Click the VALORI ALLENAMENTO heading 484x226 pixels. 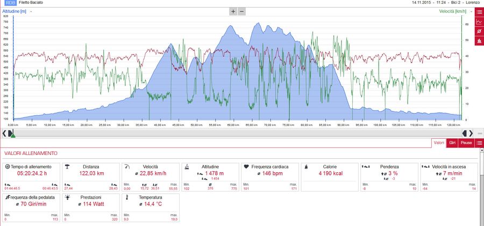click(31, 153)
